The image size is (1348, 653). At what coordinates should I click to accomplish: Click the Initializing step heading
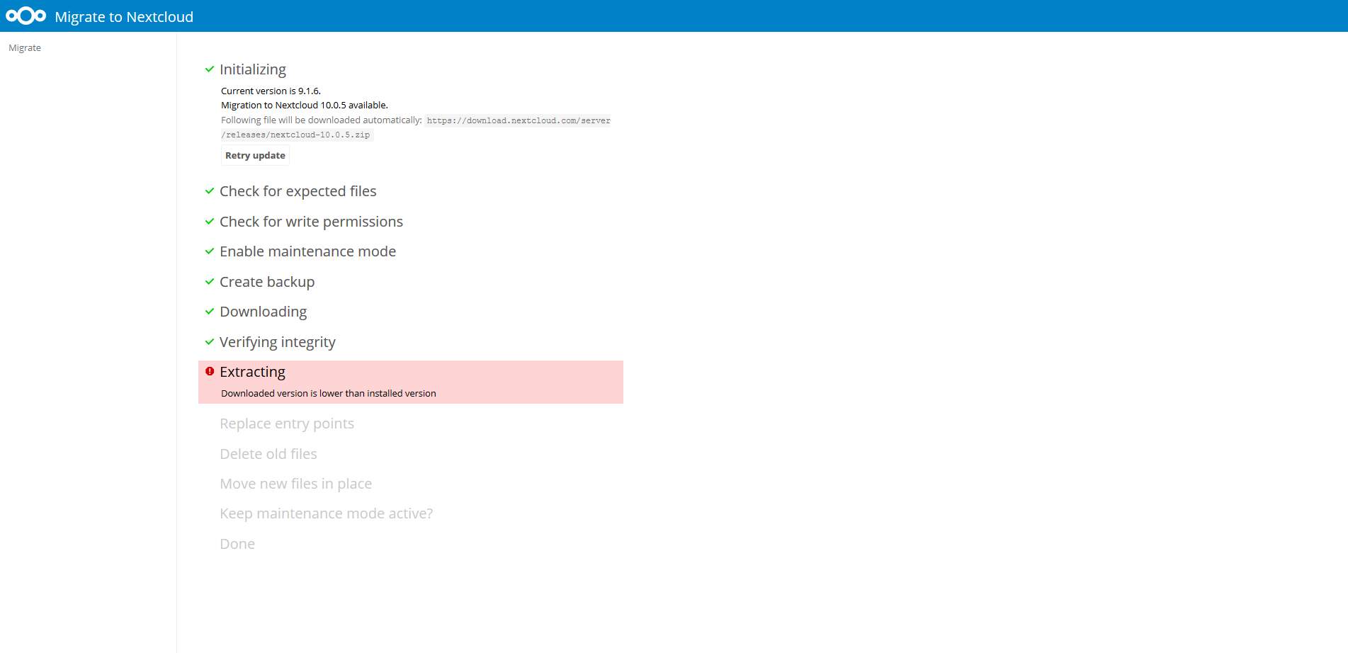click(x=253, y=69)
